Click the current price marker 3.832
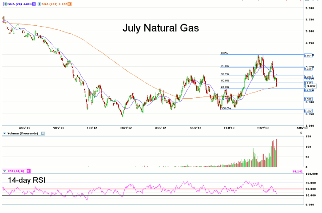The height and width of the screenshot is (213, 322). [311, 86]
